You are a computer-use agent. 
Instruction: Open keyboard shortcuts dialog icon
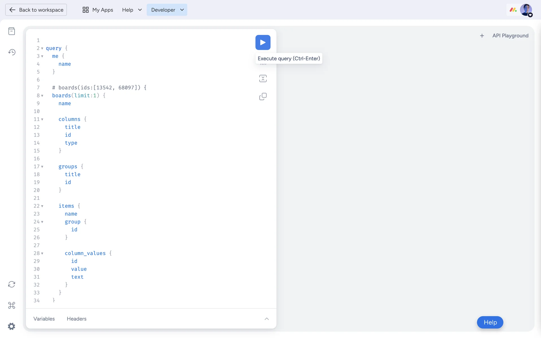pos(12,305)
